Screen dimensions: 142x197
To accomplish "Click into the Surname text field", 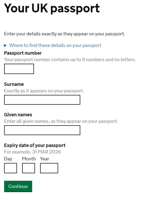I will (x=42, y=100).
